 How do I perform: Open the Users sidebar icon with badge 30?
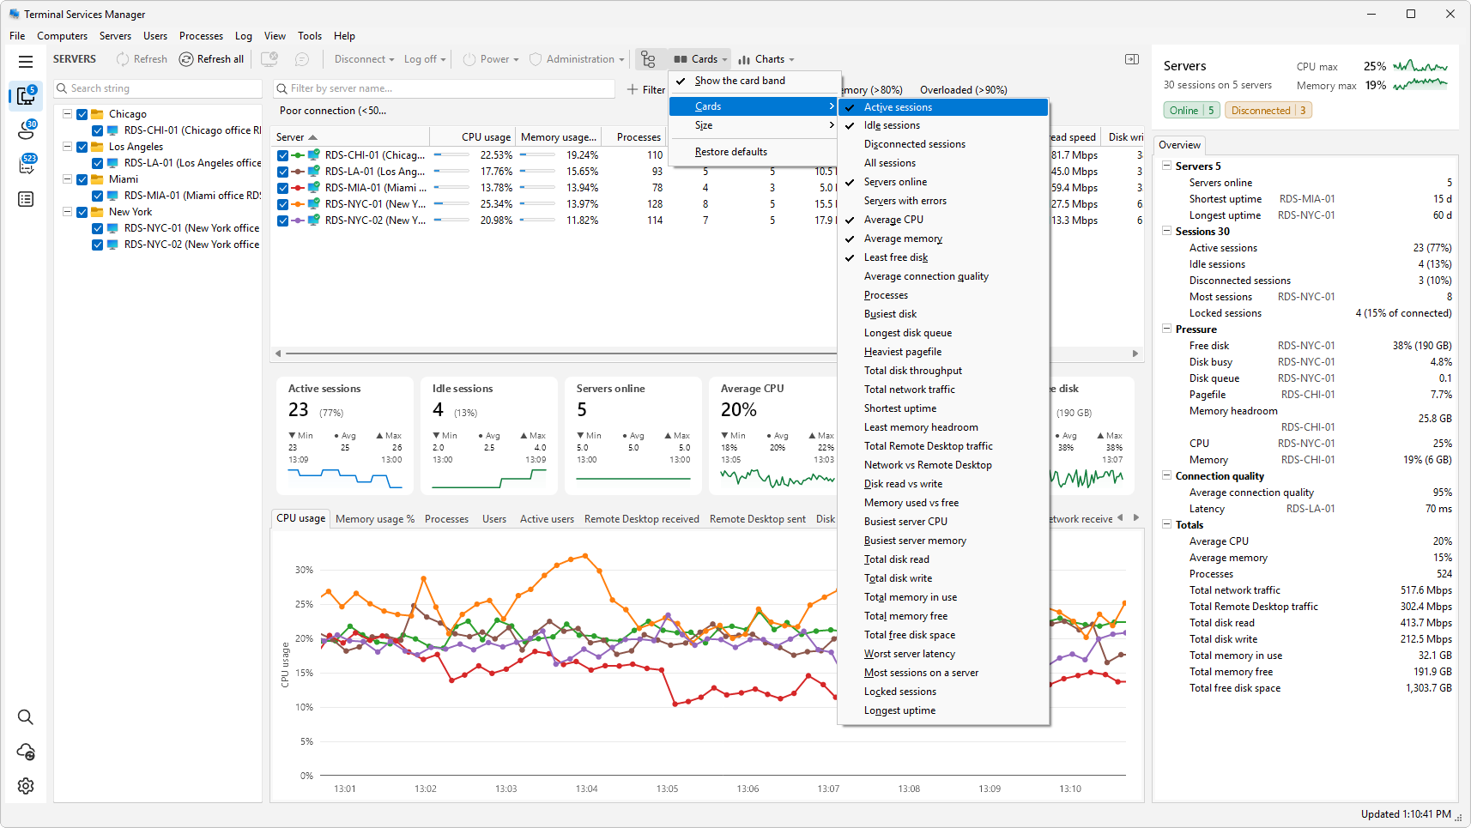[x=26, y=130]
